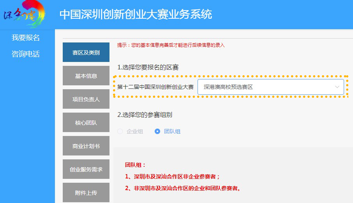
Task: Click the red 团队组： heading
Action: (135, 165)
